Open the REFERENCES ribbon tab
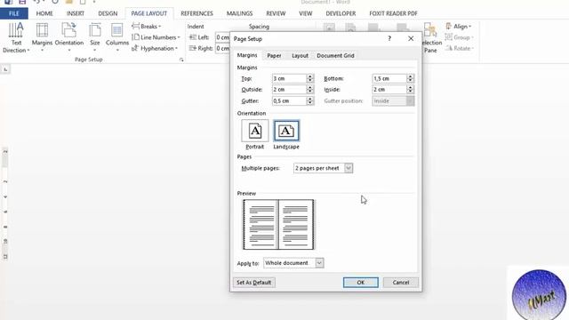The image size is (569, 320). [x=196, y=13]
